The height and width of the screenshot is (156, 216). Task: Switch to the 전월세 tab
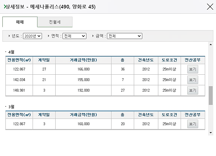[55, 22]
